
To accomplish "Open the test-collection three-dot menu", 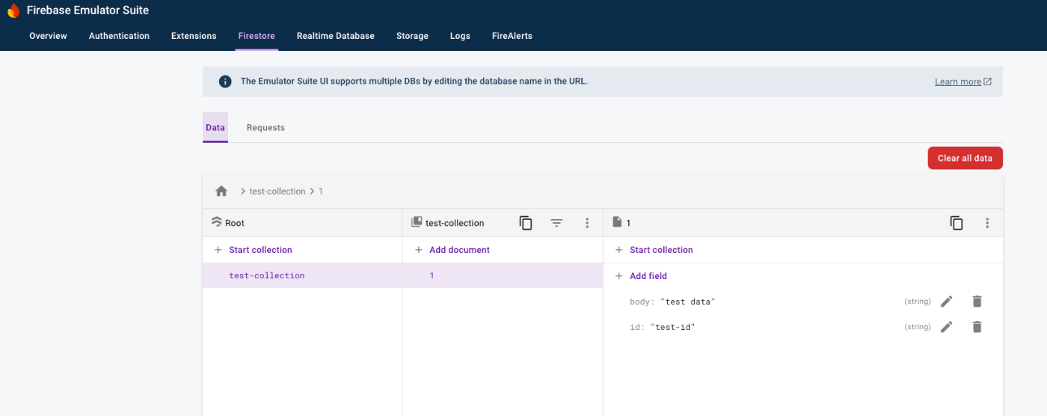I will click(x=587, y=223).
